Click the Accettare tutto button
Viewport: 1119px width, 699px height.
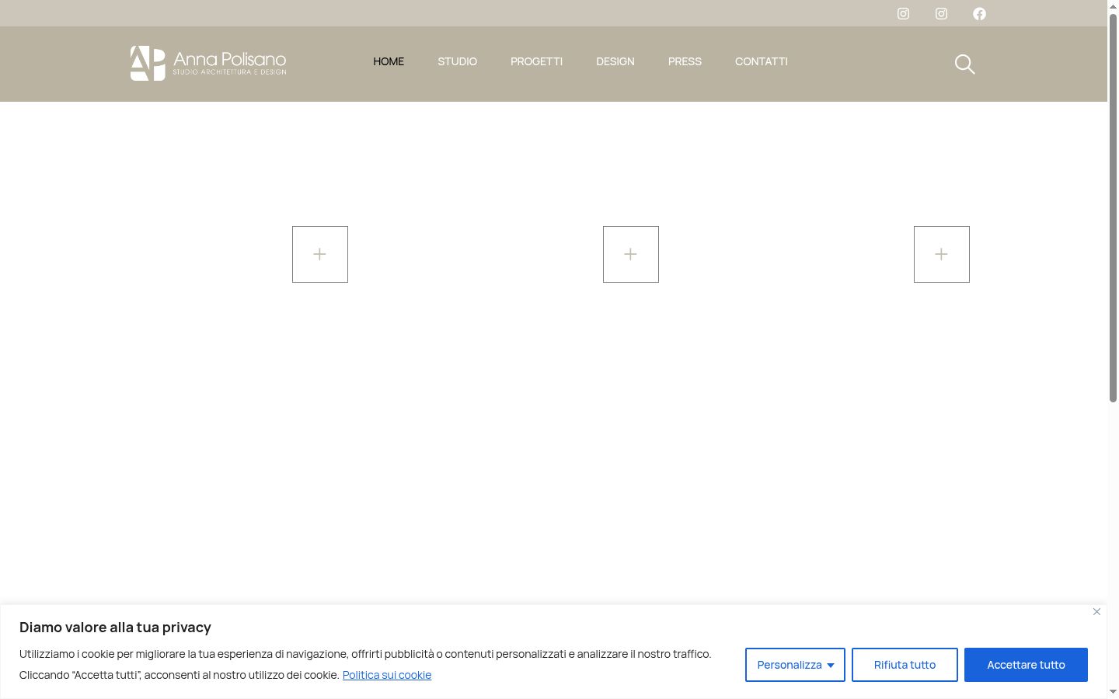[1026, 665]
